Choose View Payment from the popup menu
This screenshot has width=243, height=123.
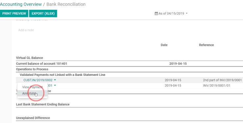pyautogui.click(x=33, y=87)
